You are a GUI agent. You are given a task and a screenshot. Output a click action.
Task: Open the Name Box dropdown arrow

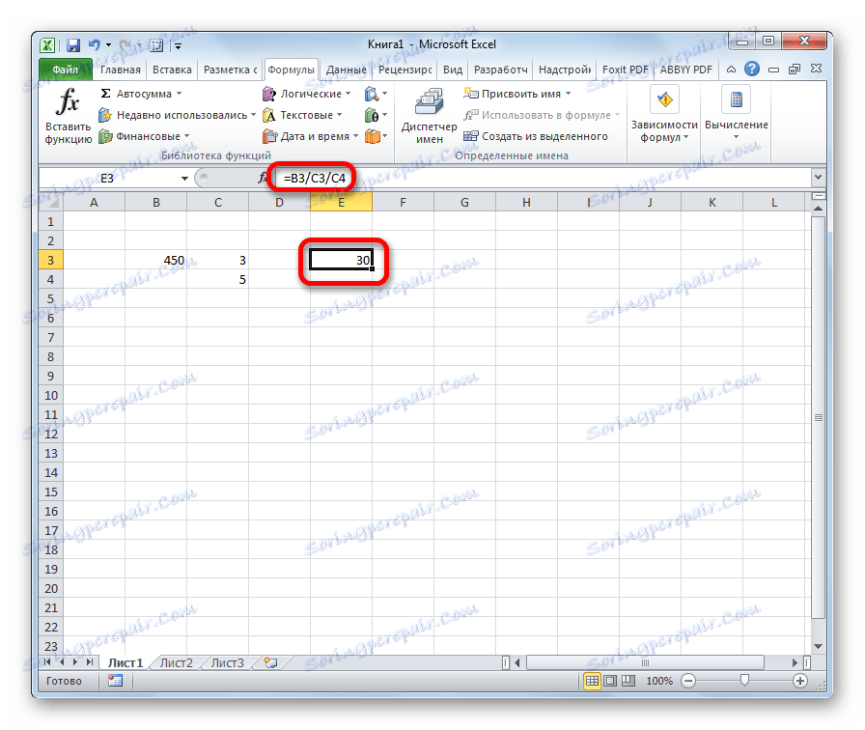pos(184,179)
